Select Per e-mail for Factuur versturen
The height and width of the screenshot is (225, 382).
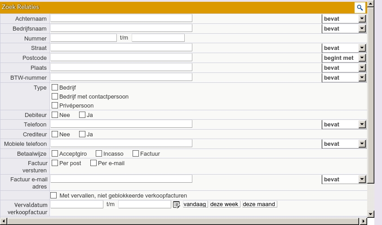click(93, 163)
